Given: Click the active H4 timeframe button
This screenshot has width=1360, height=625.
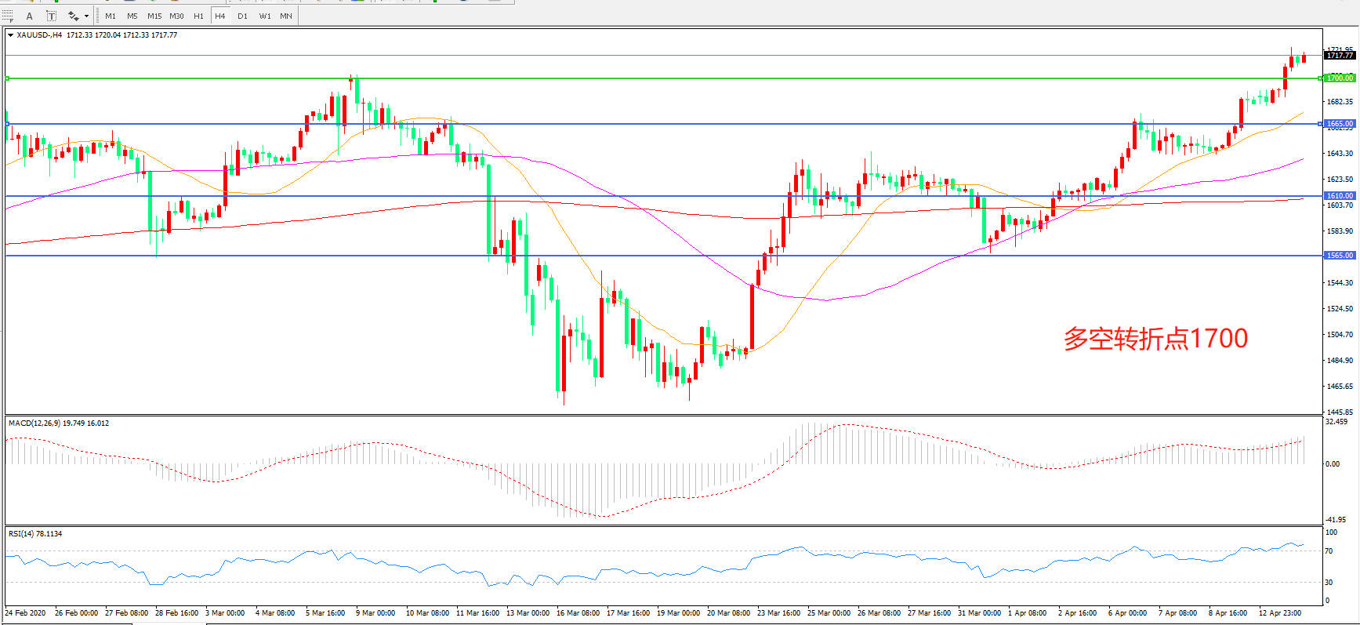Looking at the screenshot, I should coord(220,16).
